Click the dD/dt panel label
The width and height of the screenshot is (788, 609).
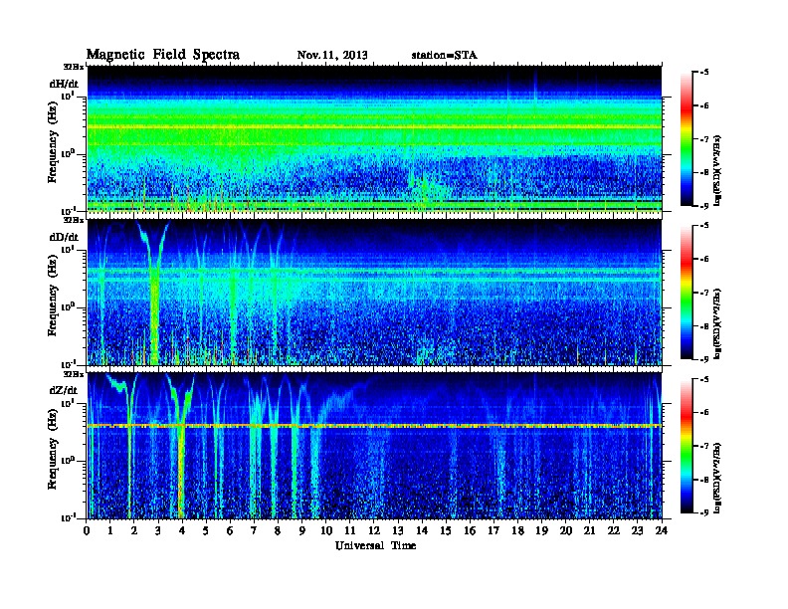tap(64, 237)
